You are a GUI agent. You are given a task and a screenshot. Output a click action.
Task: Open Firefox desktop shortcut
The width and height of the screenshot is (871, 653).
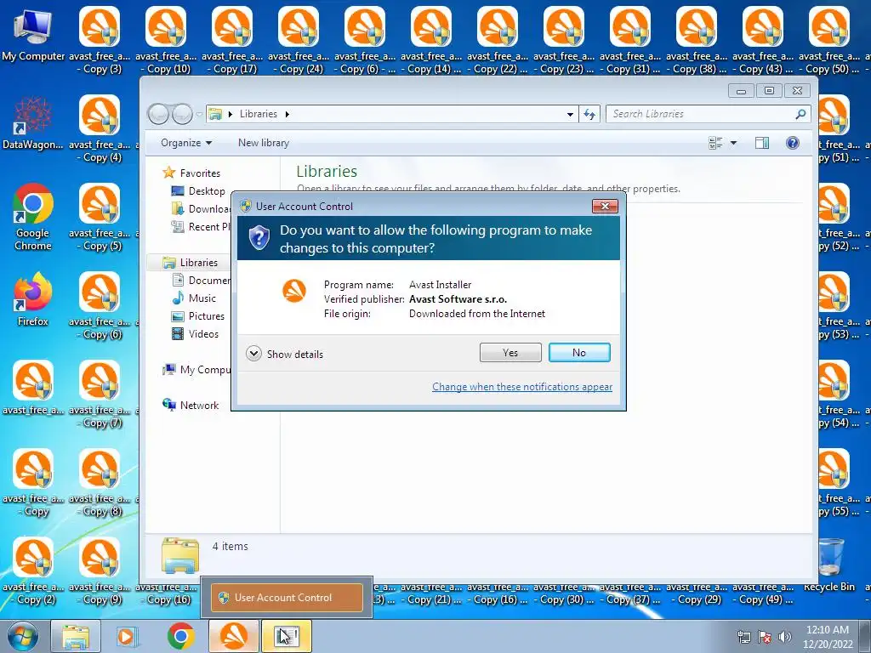(x=33, y=298)
